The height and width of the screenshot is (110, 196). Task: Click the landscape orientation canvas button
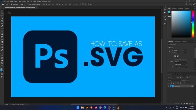pyautogui.click(x=178, y=56)
